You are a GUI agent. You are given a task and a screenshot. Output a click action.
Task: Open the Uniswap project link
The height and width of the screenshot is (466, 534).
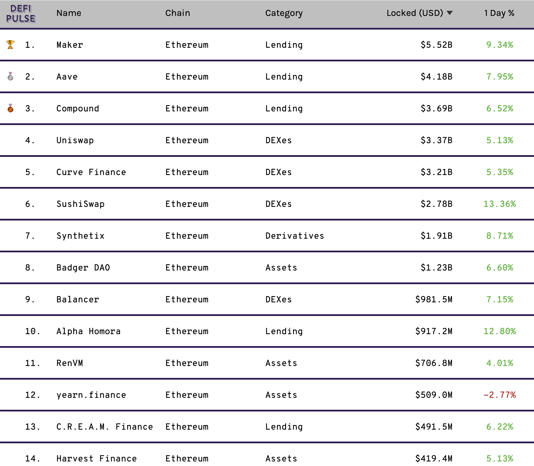point(75,140)
